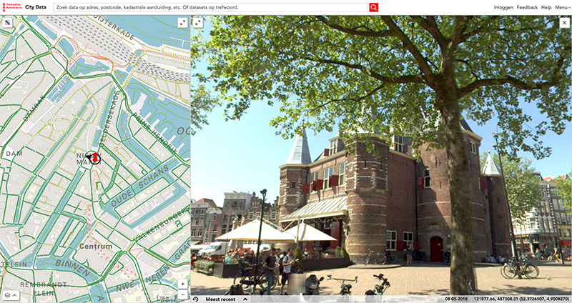The image size is (572, 303).
Task: Close the panorama viewer
Action: [565, 23]
